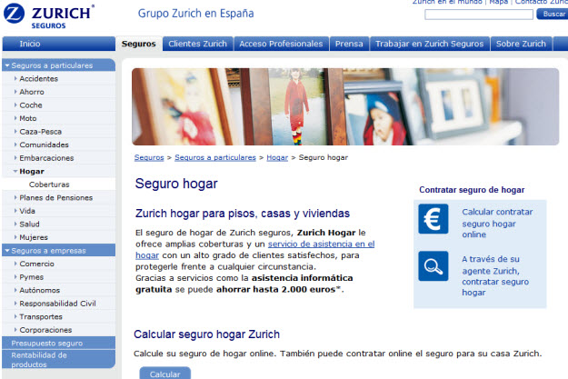Open the Clientes Zurich tab
This screenshot has width=568, height=379.
198,44
